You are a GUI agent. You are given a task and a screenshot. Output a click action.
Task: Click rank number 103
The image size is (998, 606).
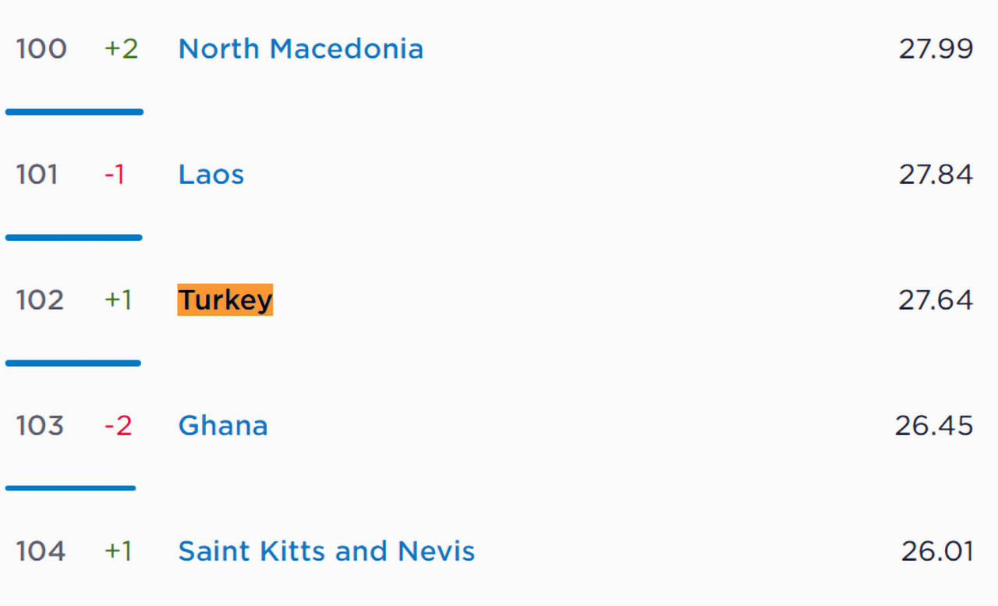point(40,426)
